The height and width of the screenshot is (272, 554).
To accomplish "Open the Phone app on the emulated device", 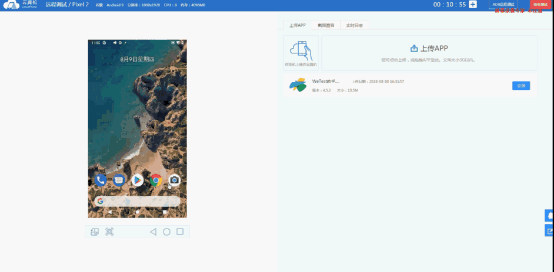I will (101, 181).
